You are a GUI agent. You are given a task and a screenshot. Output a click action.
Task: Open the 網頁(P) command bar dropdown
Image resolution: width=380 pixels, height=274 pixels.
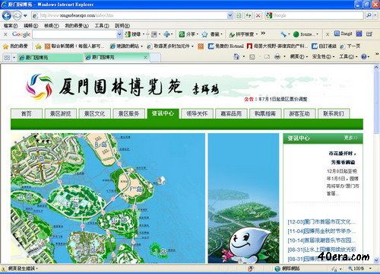coord(299,56)
